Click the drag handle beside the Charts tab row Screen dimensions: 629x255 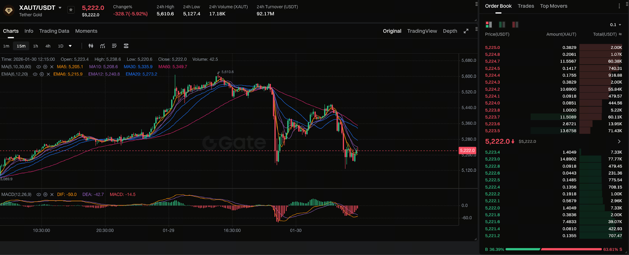tap(476, 29)
